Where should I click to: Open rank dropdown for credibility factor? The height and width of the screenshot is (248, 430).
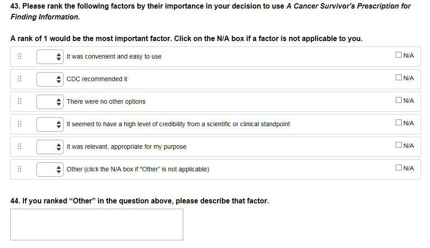(x=50, y=124)
